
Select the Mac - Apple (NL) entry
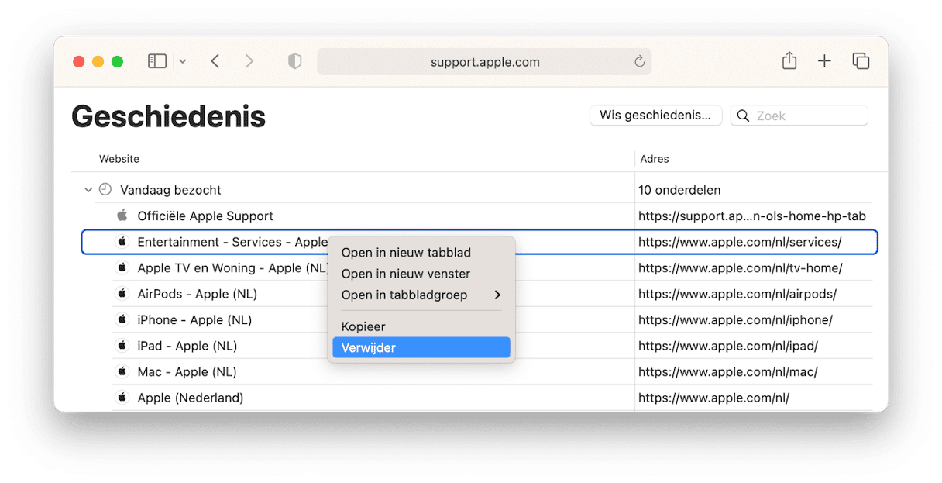(187, 372)
